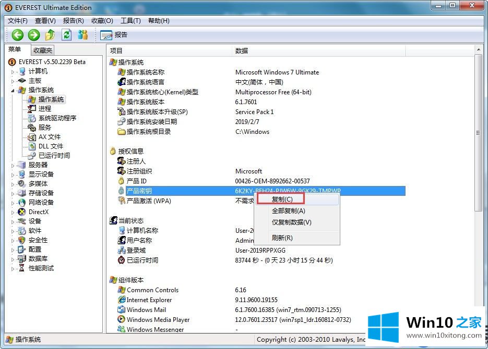This screenshot has height=349, width=488.
Task: Select the Common Controls row
Action: (152, 290)
